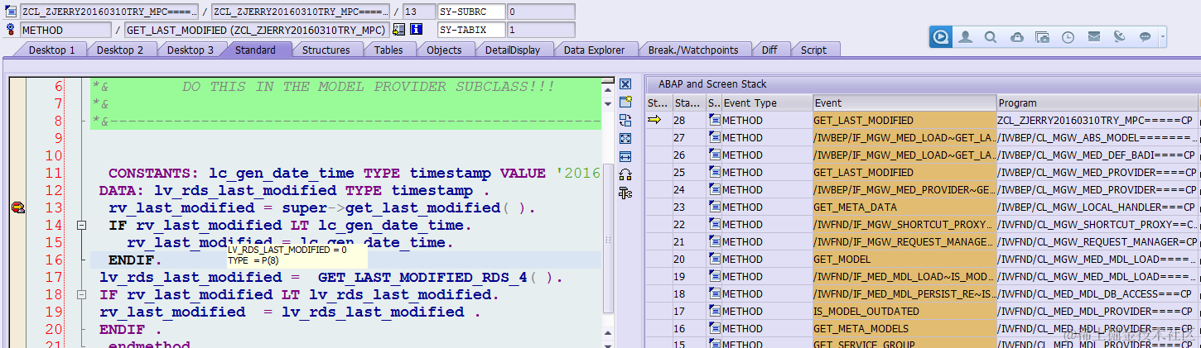Screen dimensions: 1201x348
Task: Open the Tables tab
Action: [388, 50]
